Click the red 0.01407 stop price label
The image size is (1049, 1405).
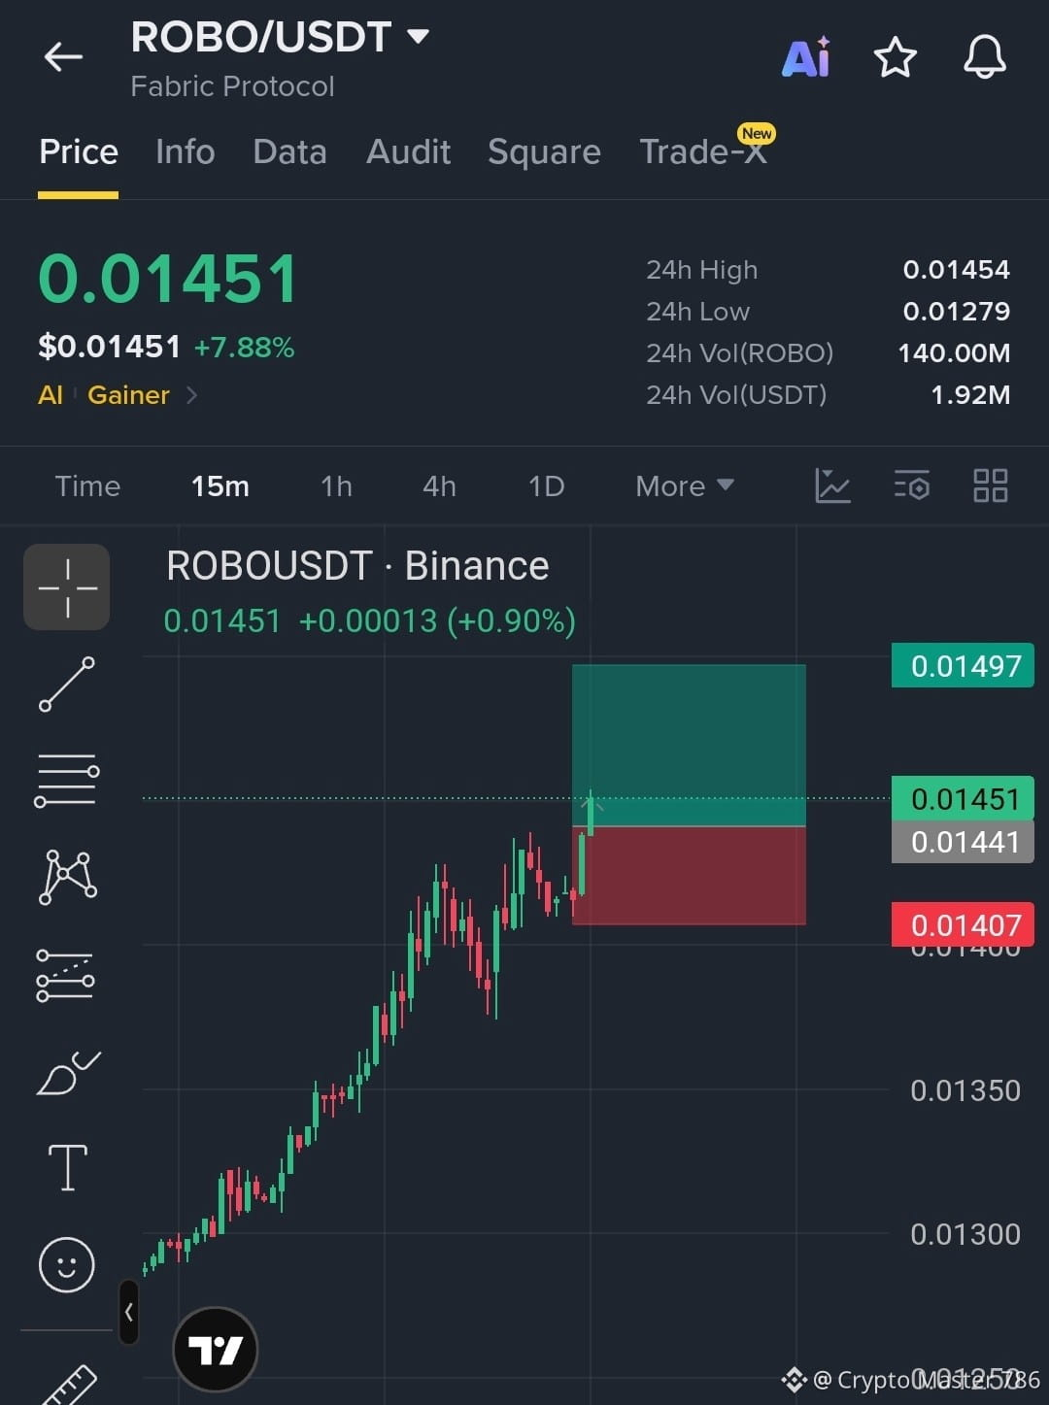pos(963,924)
